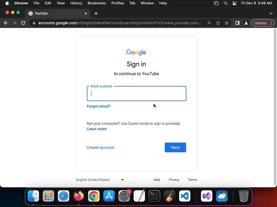Open the Privacy footer link

pos(174,180)
